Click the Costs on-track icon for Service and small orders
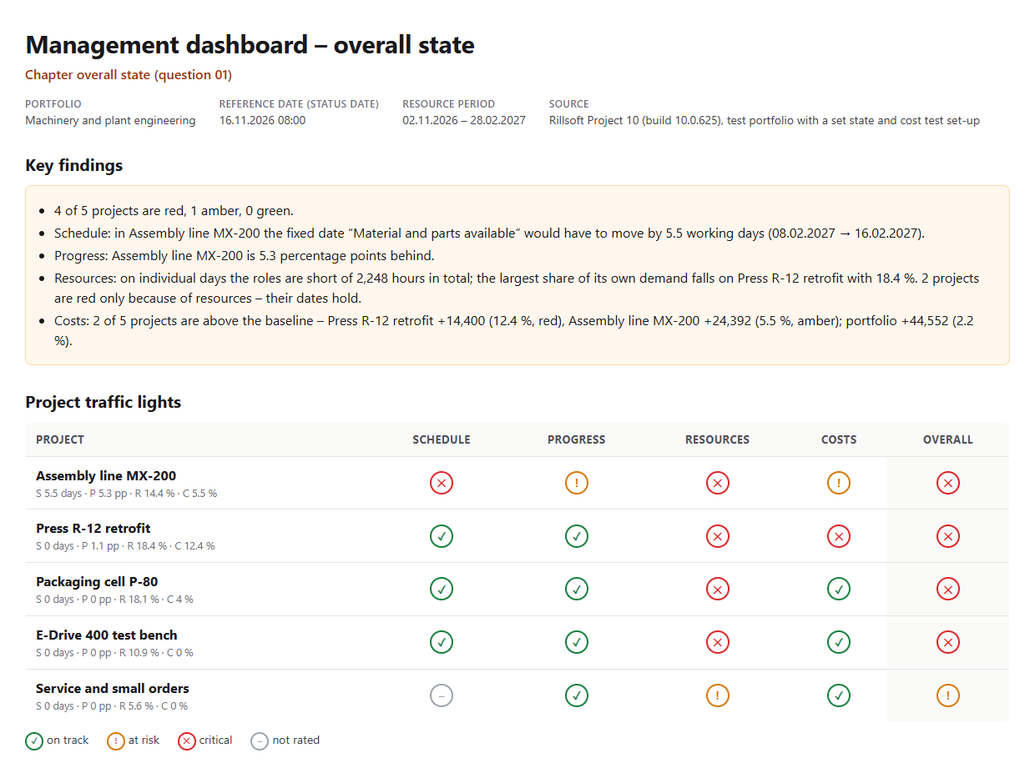Image resolution: width=1035 pixels, height=763 pixels. (839, 695)
